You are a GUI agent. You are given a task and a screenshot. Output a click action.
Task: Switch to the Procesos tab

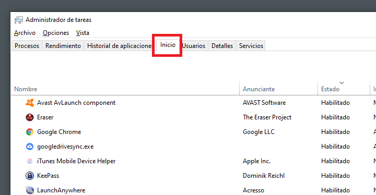(27, 46)
